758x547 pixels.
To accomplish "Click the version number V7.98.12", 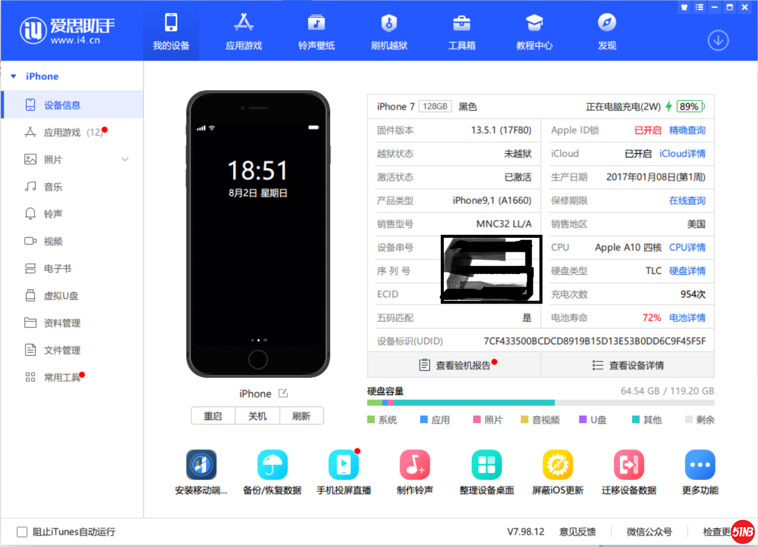I will coord(526,532).
